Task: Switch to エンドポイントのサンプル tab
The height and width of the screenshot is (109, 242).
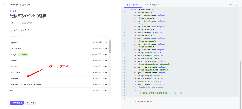Action: [x=133, y=5]
